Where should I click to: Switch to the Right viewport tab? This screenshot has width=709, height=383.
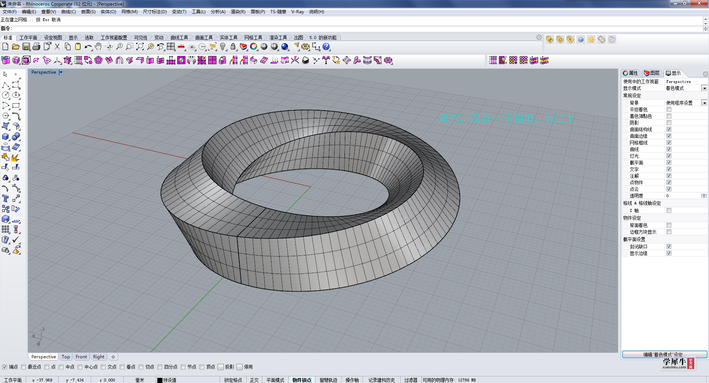99,357
